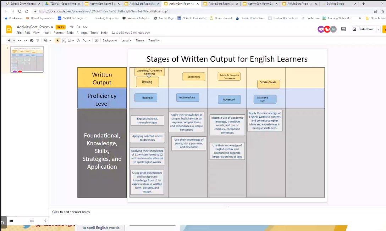The image size is (386, 231).
Task: Switch to the ActivitySort_Room 6 tab
Action: click(101, 4)
